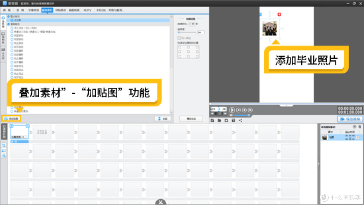Click trash icon in overlay materials panel

click(x=360, y=127)
